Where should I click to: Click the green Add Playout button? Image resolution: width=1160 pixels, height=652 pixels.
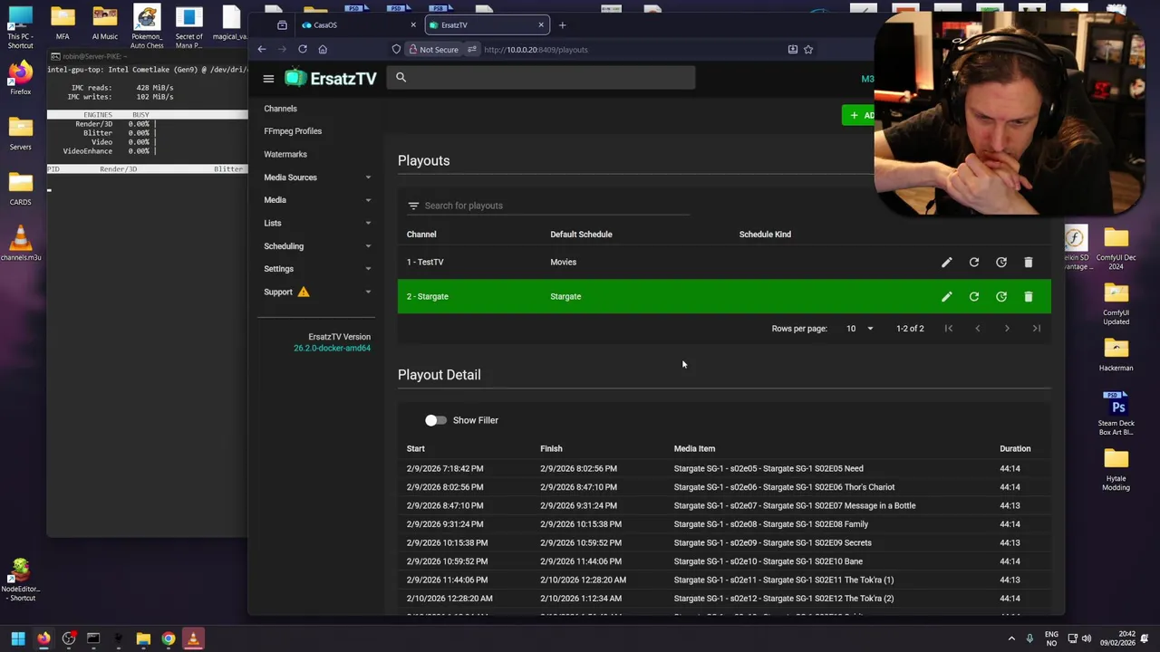pyautogui.click(x=858, y=115)
